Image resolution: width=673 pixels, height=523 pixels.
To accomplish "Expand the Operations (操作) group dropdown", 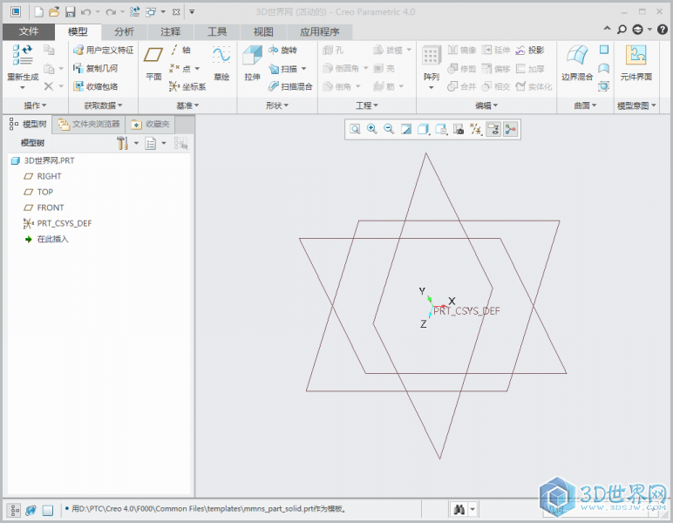I will (x=35, y=105).
